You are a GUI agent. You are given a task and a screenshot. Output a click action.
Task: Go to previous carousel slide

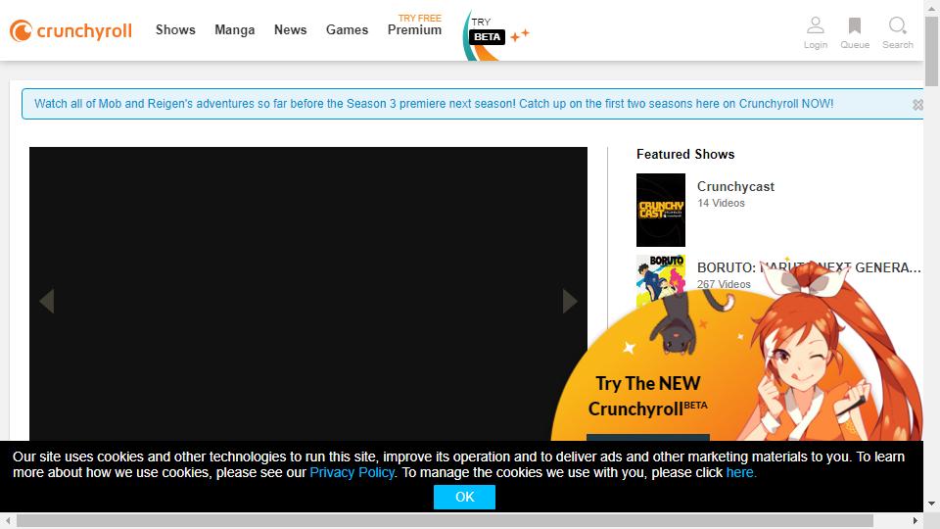coord(47,301)
